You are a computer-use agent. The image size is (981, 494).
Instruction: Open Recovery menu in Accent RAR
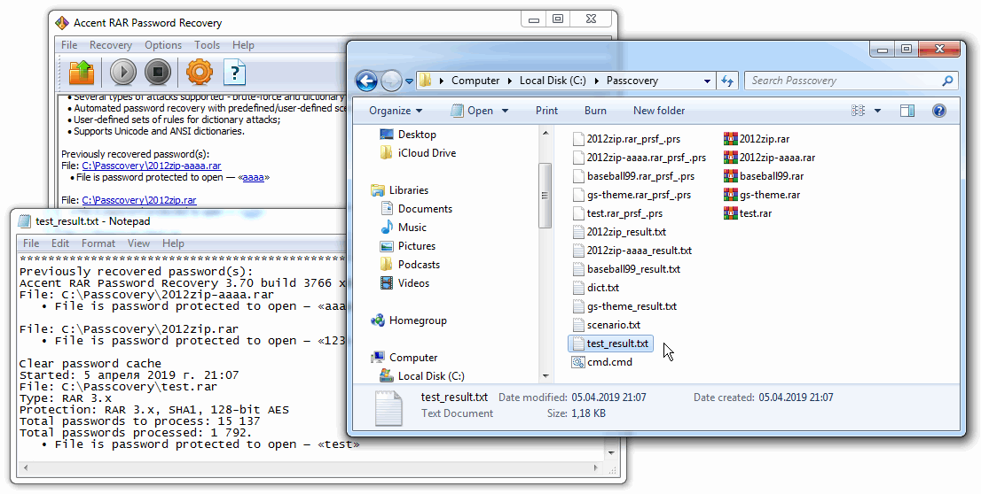coord(111,45)
